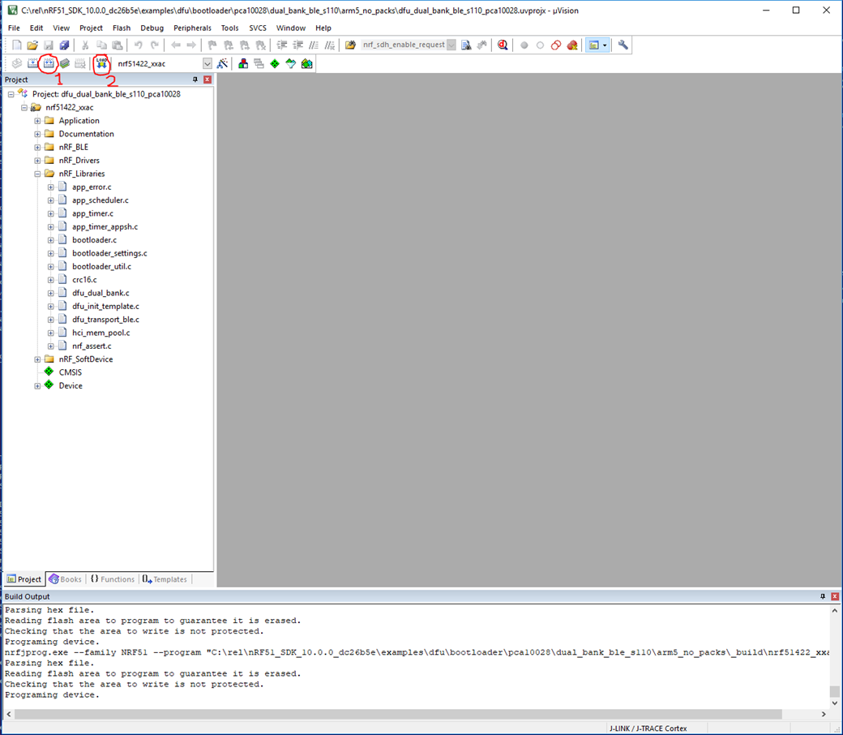Screen dimensions: 843x735
Task: Click the Batch Build icon
Action: pyautogui.click(x=65, y=63)
